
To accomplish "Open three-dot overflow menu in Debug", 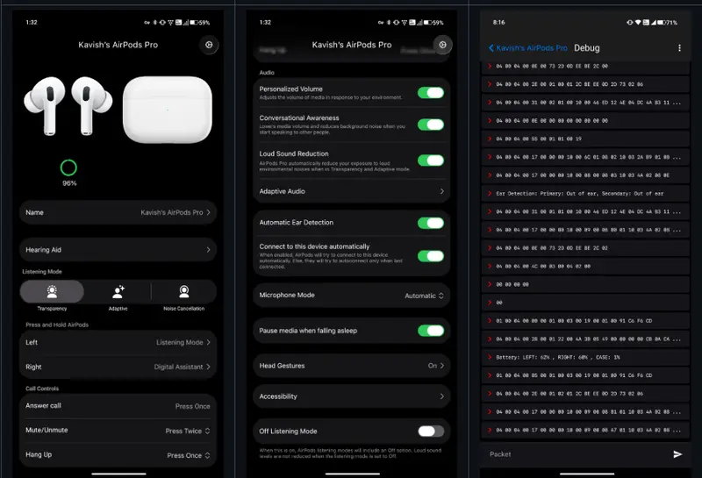I will pos(679,48).
